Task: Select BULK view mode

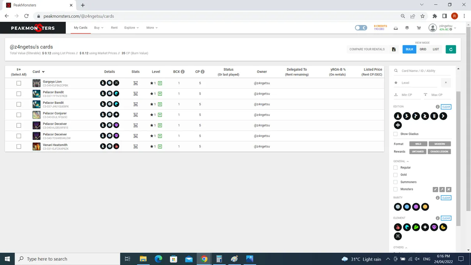Action: (x=409, y=49)
